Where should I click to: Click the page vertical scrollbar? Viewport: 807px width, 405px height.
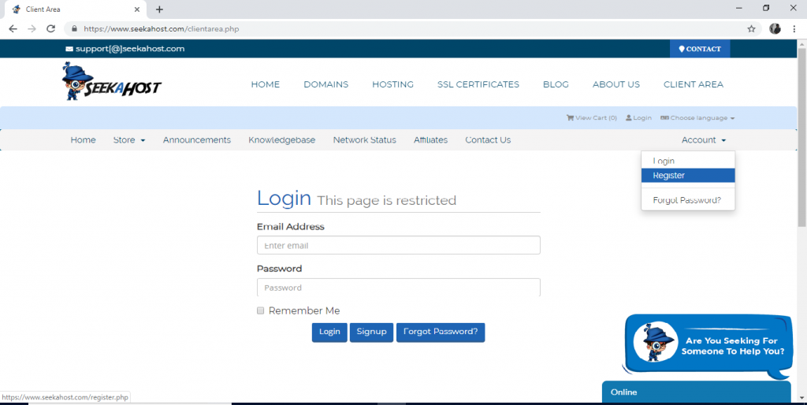(x=801, y=137)
